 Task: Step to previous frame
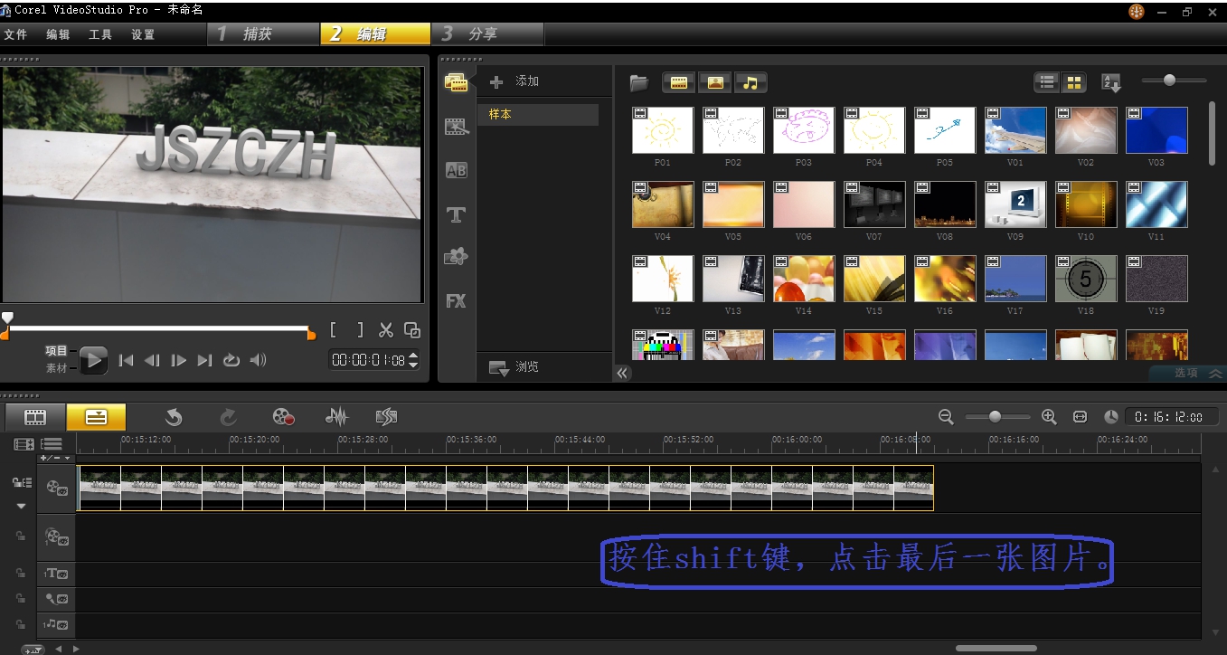153,360
